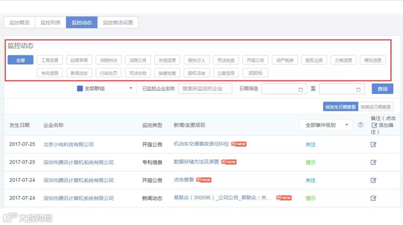The image size is (403, 225).
Task: Click the help question-mark icon
Action: pyautogui.click(x=361, y=125)
